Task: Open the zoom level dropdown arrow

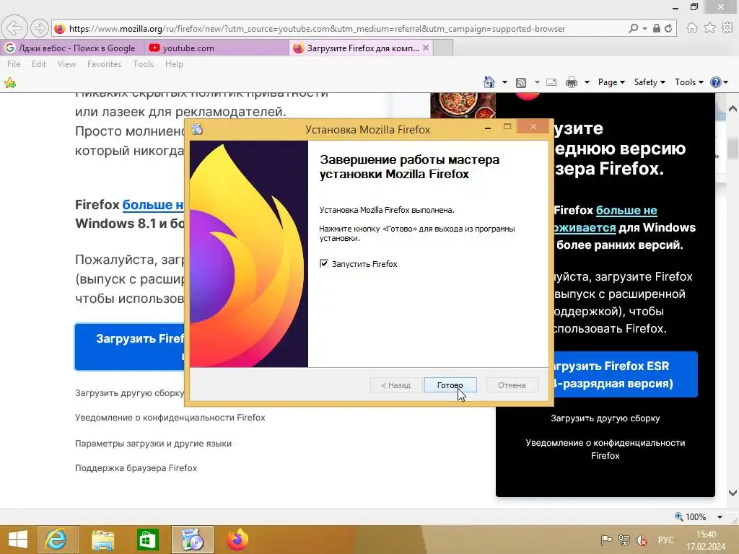Action: pyautogui.click(x=720, y=516)
